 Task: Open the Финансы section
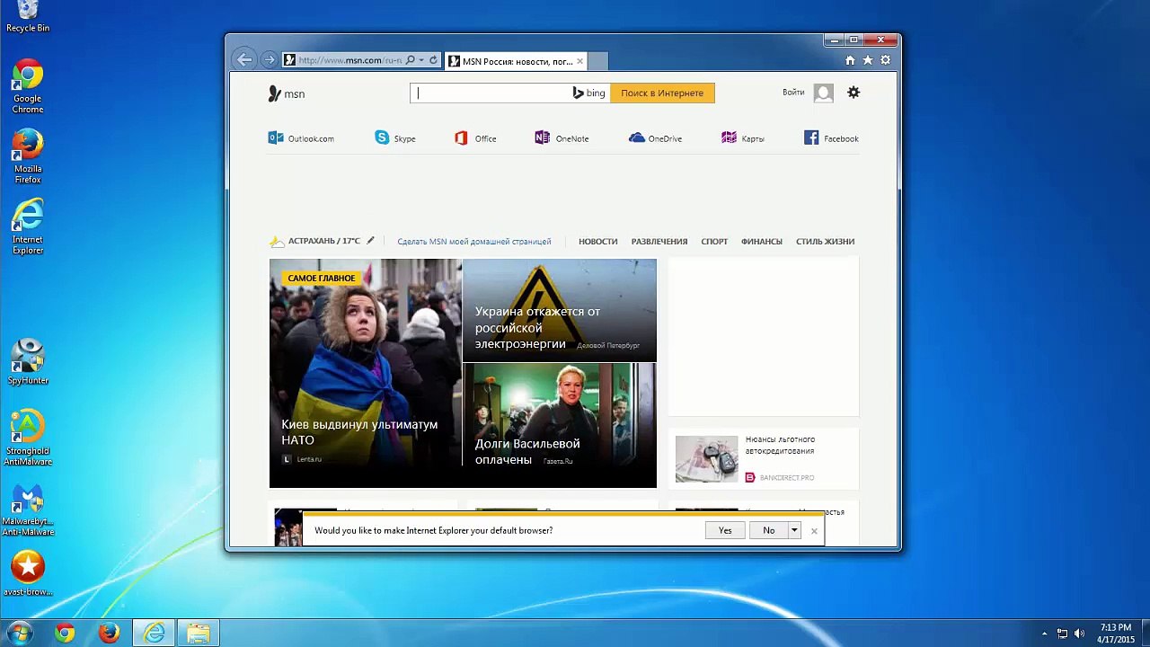click(x=762, y=241)
